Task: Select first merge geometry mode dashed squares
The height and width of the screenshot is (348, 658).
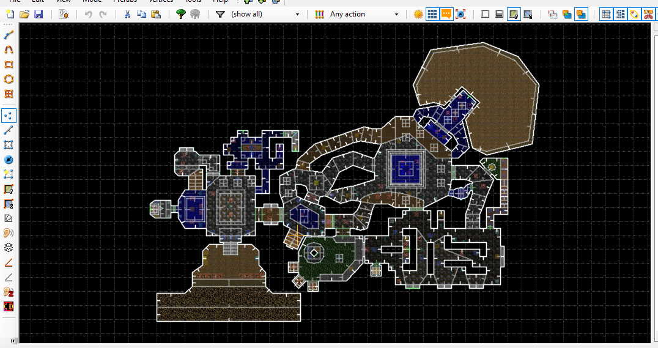Action: click(x=553, y=14)
